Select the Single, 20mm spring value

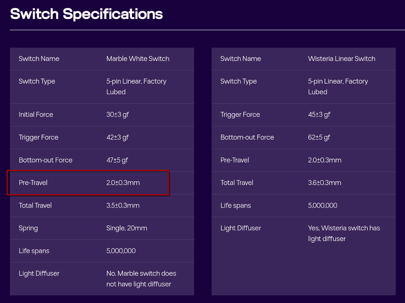click(x=127, y=228)
